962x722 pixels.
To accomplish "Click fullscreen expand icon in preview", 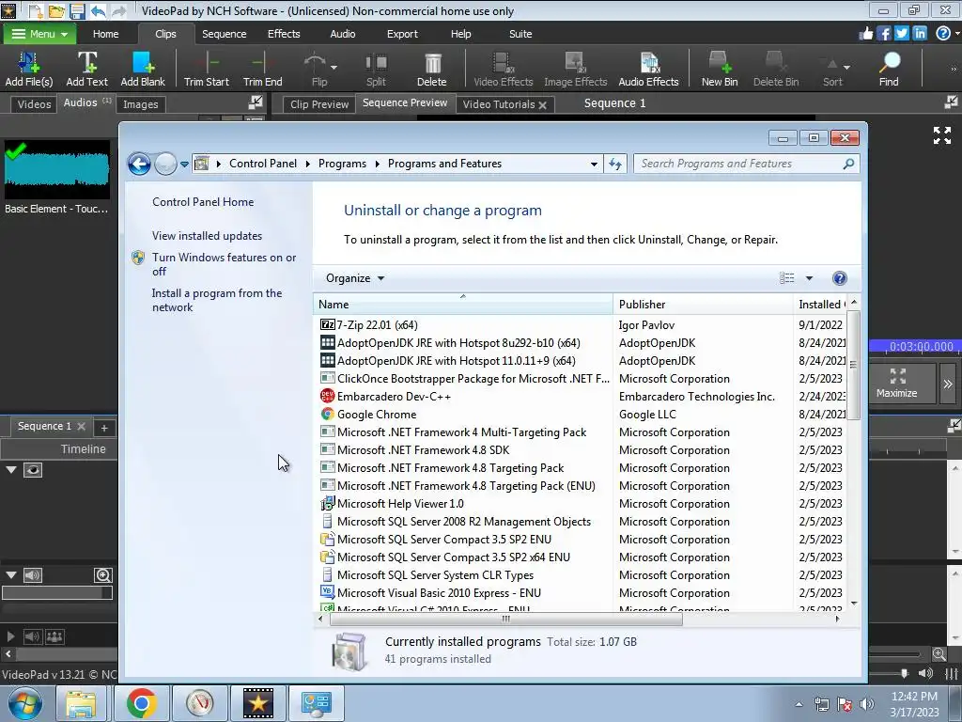I will click(941, 135).
